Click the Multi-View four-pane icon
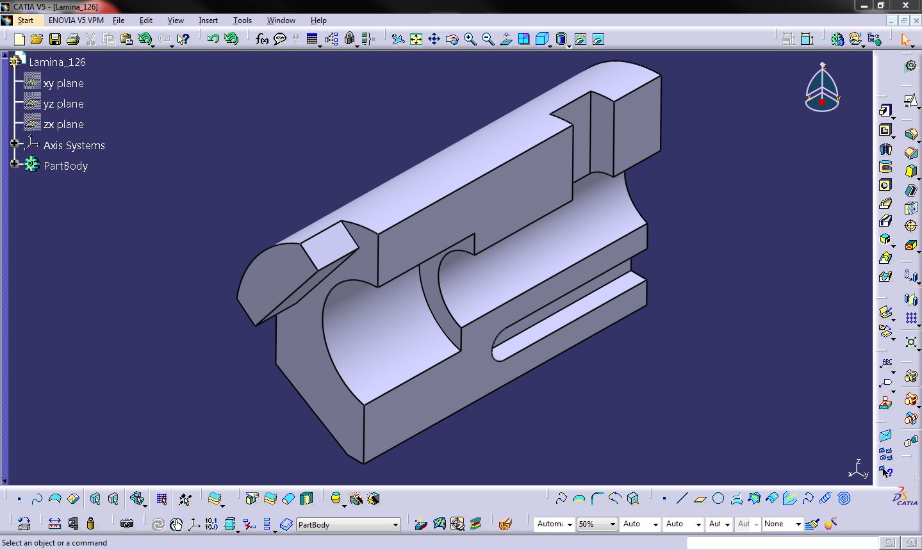 click(523, 39)
